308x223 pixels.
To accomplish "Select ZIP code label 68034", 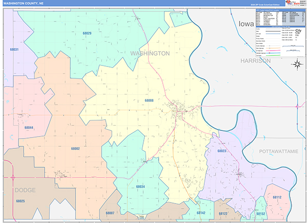I will click(141, 187).
